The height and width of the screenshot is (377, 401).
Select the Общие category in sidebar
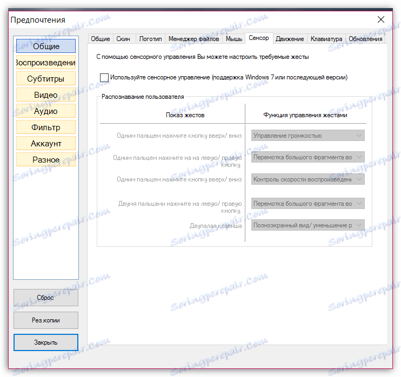tap(46, 46)
